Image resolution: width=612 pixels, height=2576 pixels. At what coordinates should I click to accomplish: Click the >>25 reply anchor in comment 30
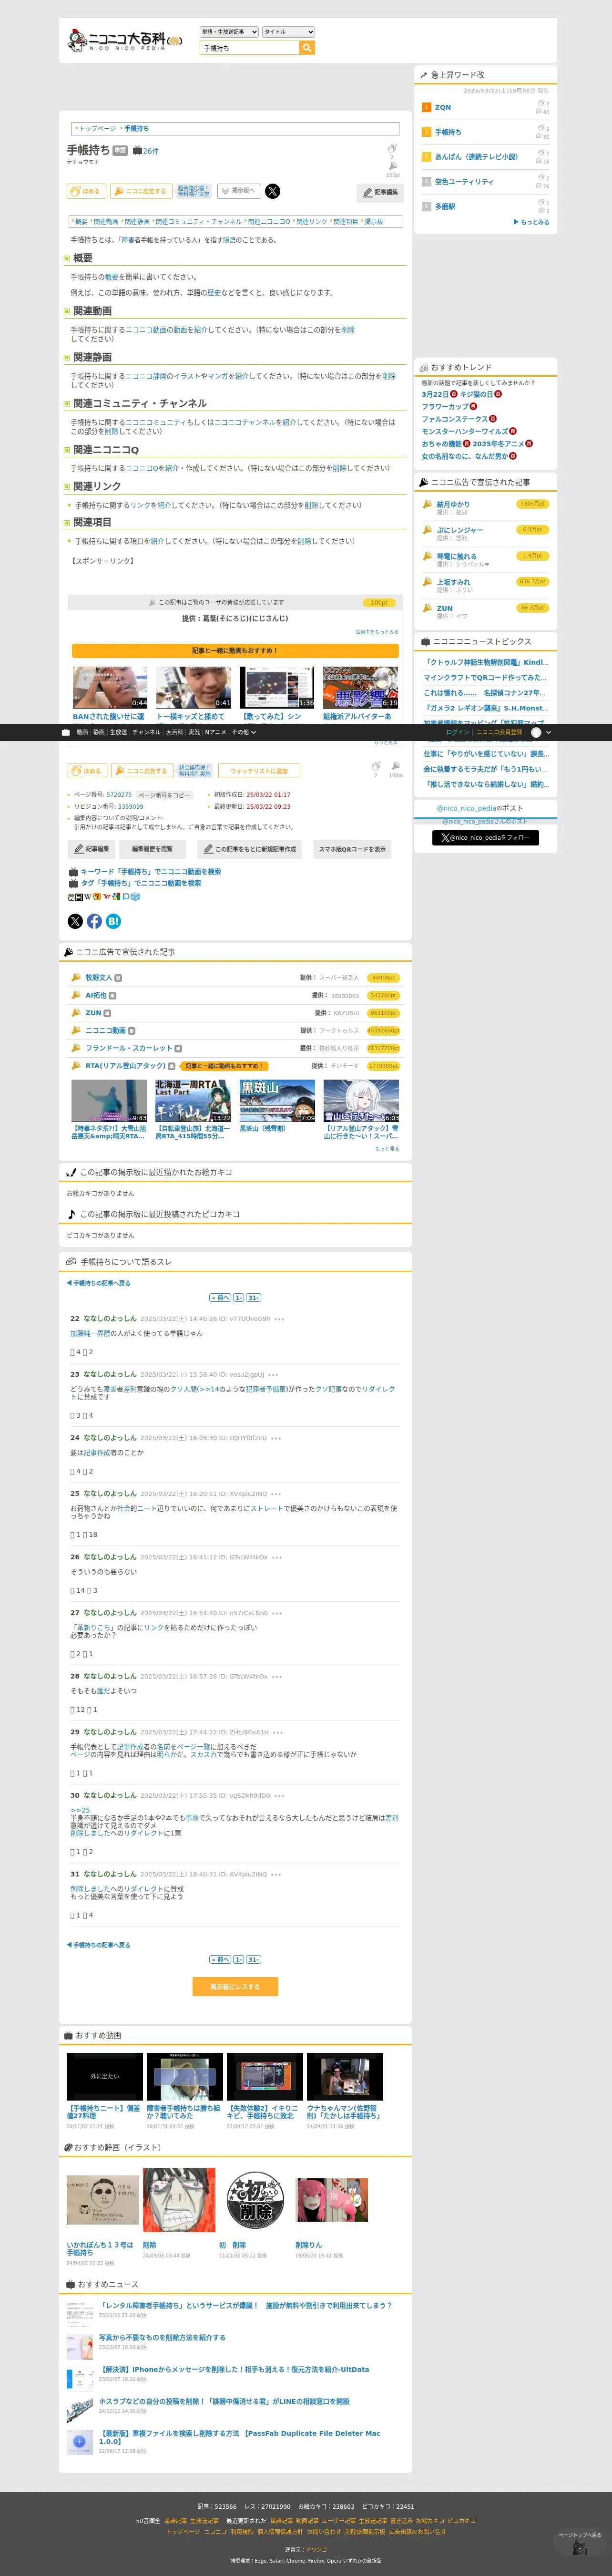point(80,1809)
